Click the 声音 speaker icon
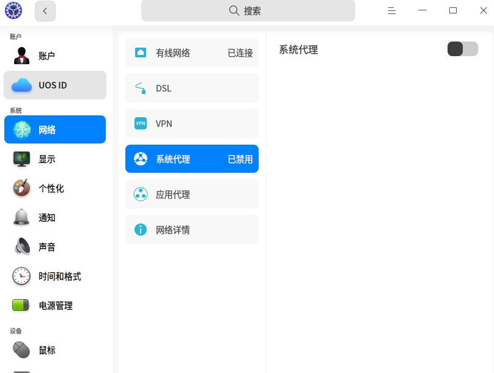This screenshot has height=373, width=494. 22,247
